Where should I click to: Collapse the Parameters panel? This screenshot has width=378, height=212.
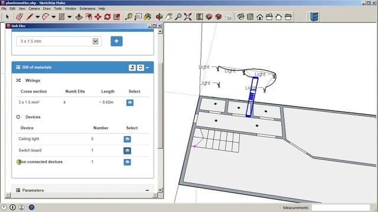pyautogui.click(x=147, y=190)
